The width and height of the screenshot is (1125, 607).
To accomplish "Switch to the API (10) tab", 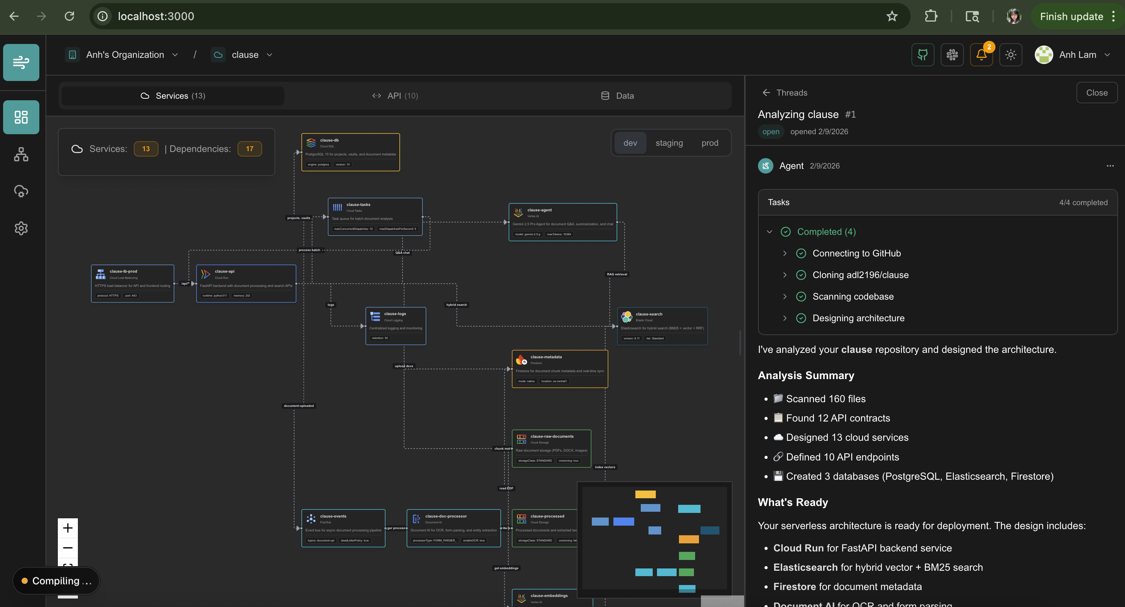I will (395, 96).
